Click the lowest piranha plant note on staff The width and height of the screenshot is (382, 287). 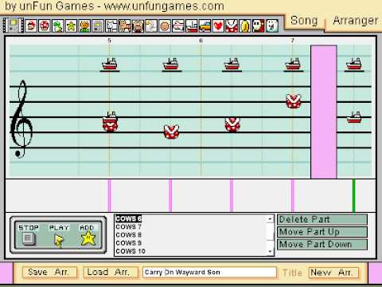pos(171,132)
